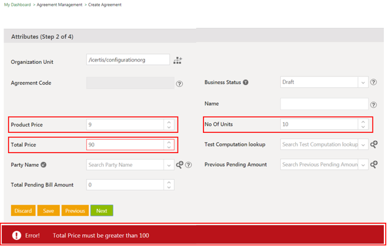The height and width of the screenshot is (247, 388).
Task: Click the Save button
Action: click(x=49, y=210)
